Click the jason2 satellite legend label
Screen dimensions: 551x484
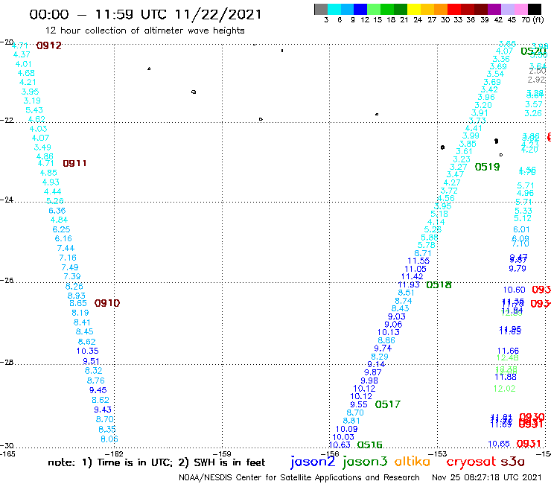pos(313,462)
